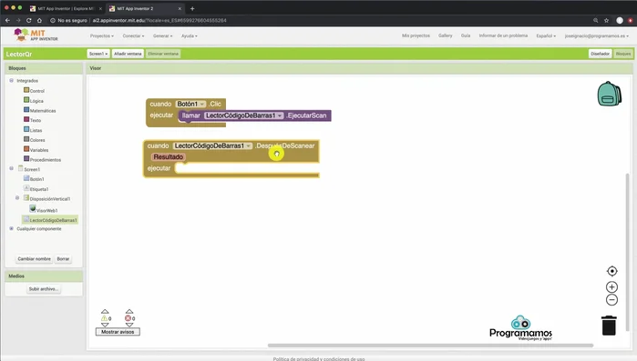This screenshot has width=637, height=361.
Task: Close the MIT App Inventor 2 tab
Action: click(x=180, y=8)
